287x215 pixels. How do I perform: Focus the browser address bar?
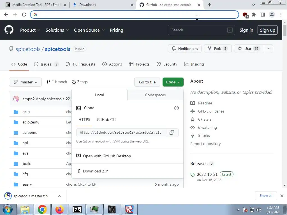coord(134,15)
